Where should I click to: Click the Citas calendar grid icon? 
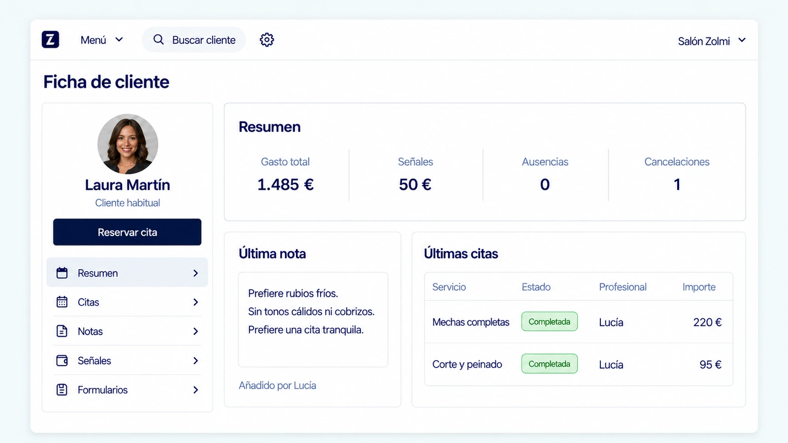62,302
